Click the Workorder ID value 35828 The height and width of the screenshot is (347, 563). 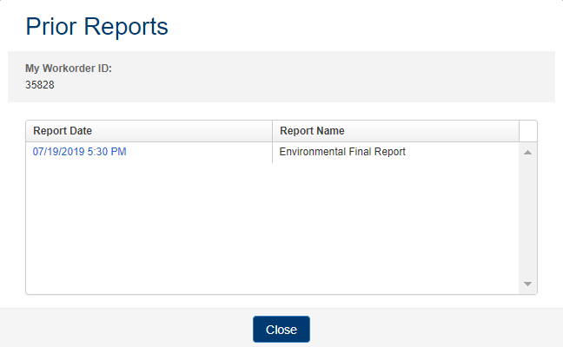coord(41,85)
